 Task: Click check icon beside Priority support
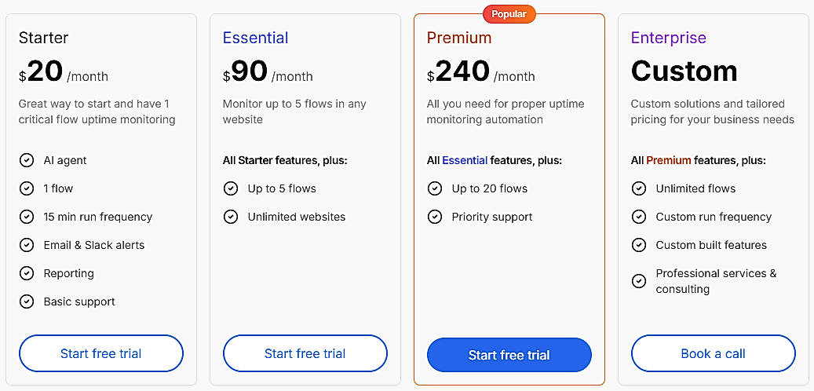[x=435, y=217]
